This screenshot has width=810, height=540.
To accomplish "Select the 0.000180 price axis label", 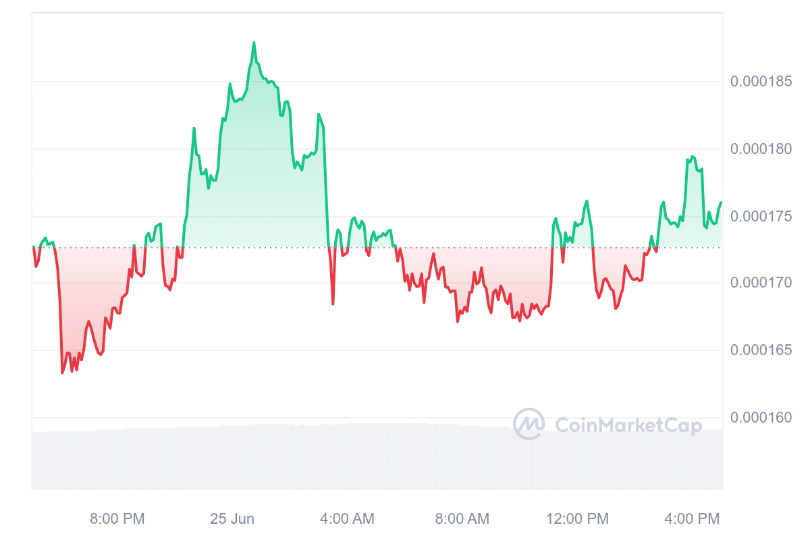I will pos(761,149).
